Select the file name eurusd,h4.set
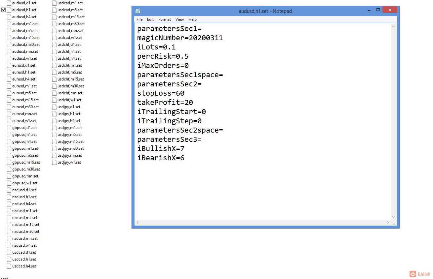Image resolution: width=433 pixels, height=279 pixels. tap(24, 79)
